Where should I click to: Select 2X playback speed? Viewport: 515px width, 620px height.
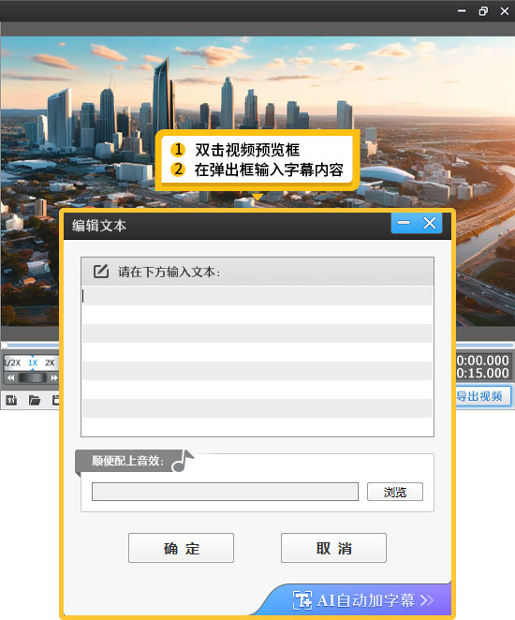[50, 362]
